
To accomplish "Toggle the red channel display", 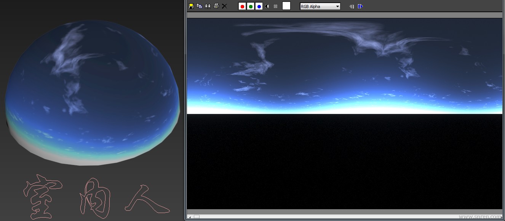I will [x=242, y=6].
